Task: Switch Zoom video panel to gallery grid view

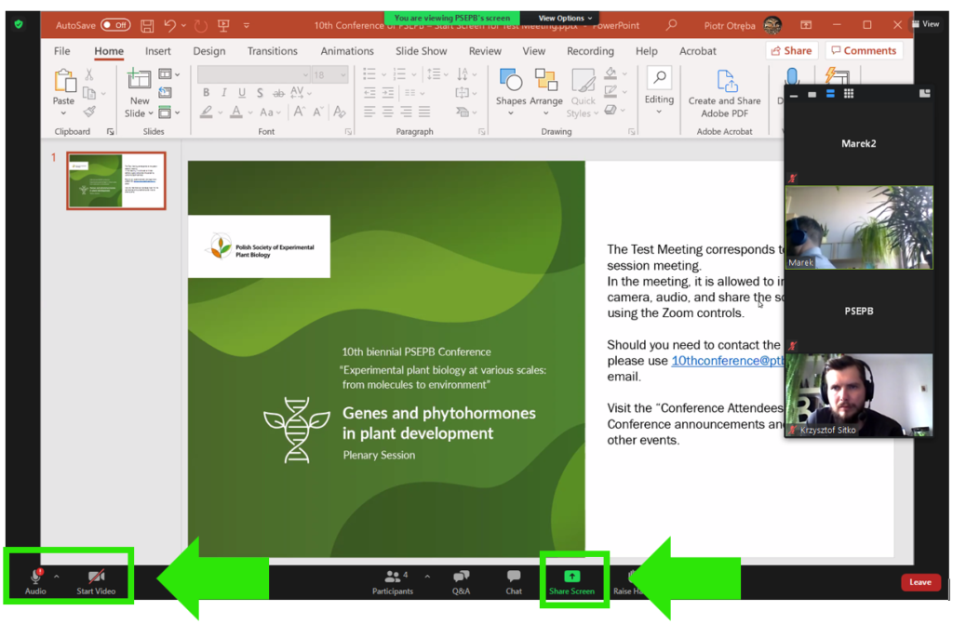Action: coord(849,94)
